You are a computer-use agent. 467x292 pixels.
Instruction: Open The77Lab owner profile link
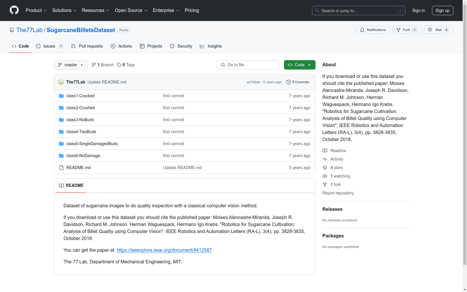29,30
